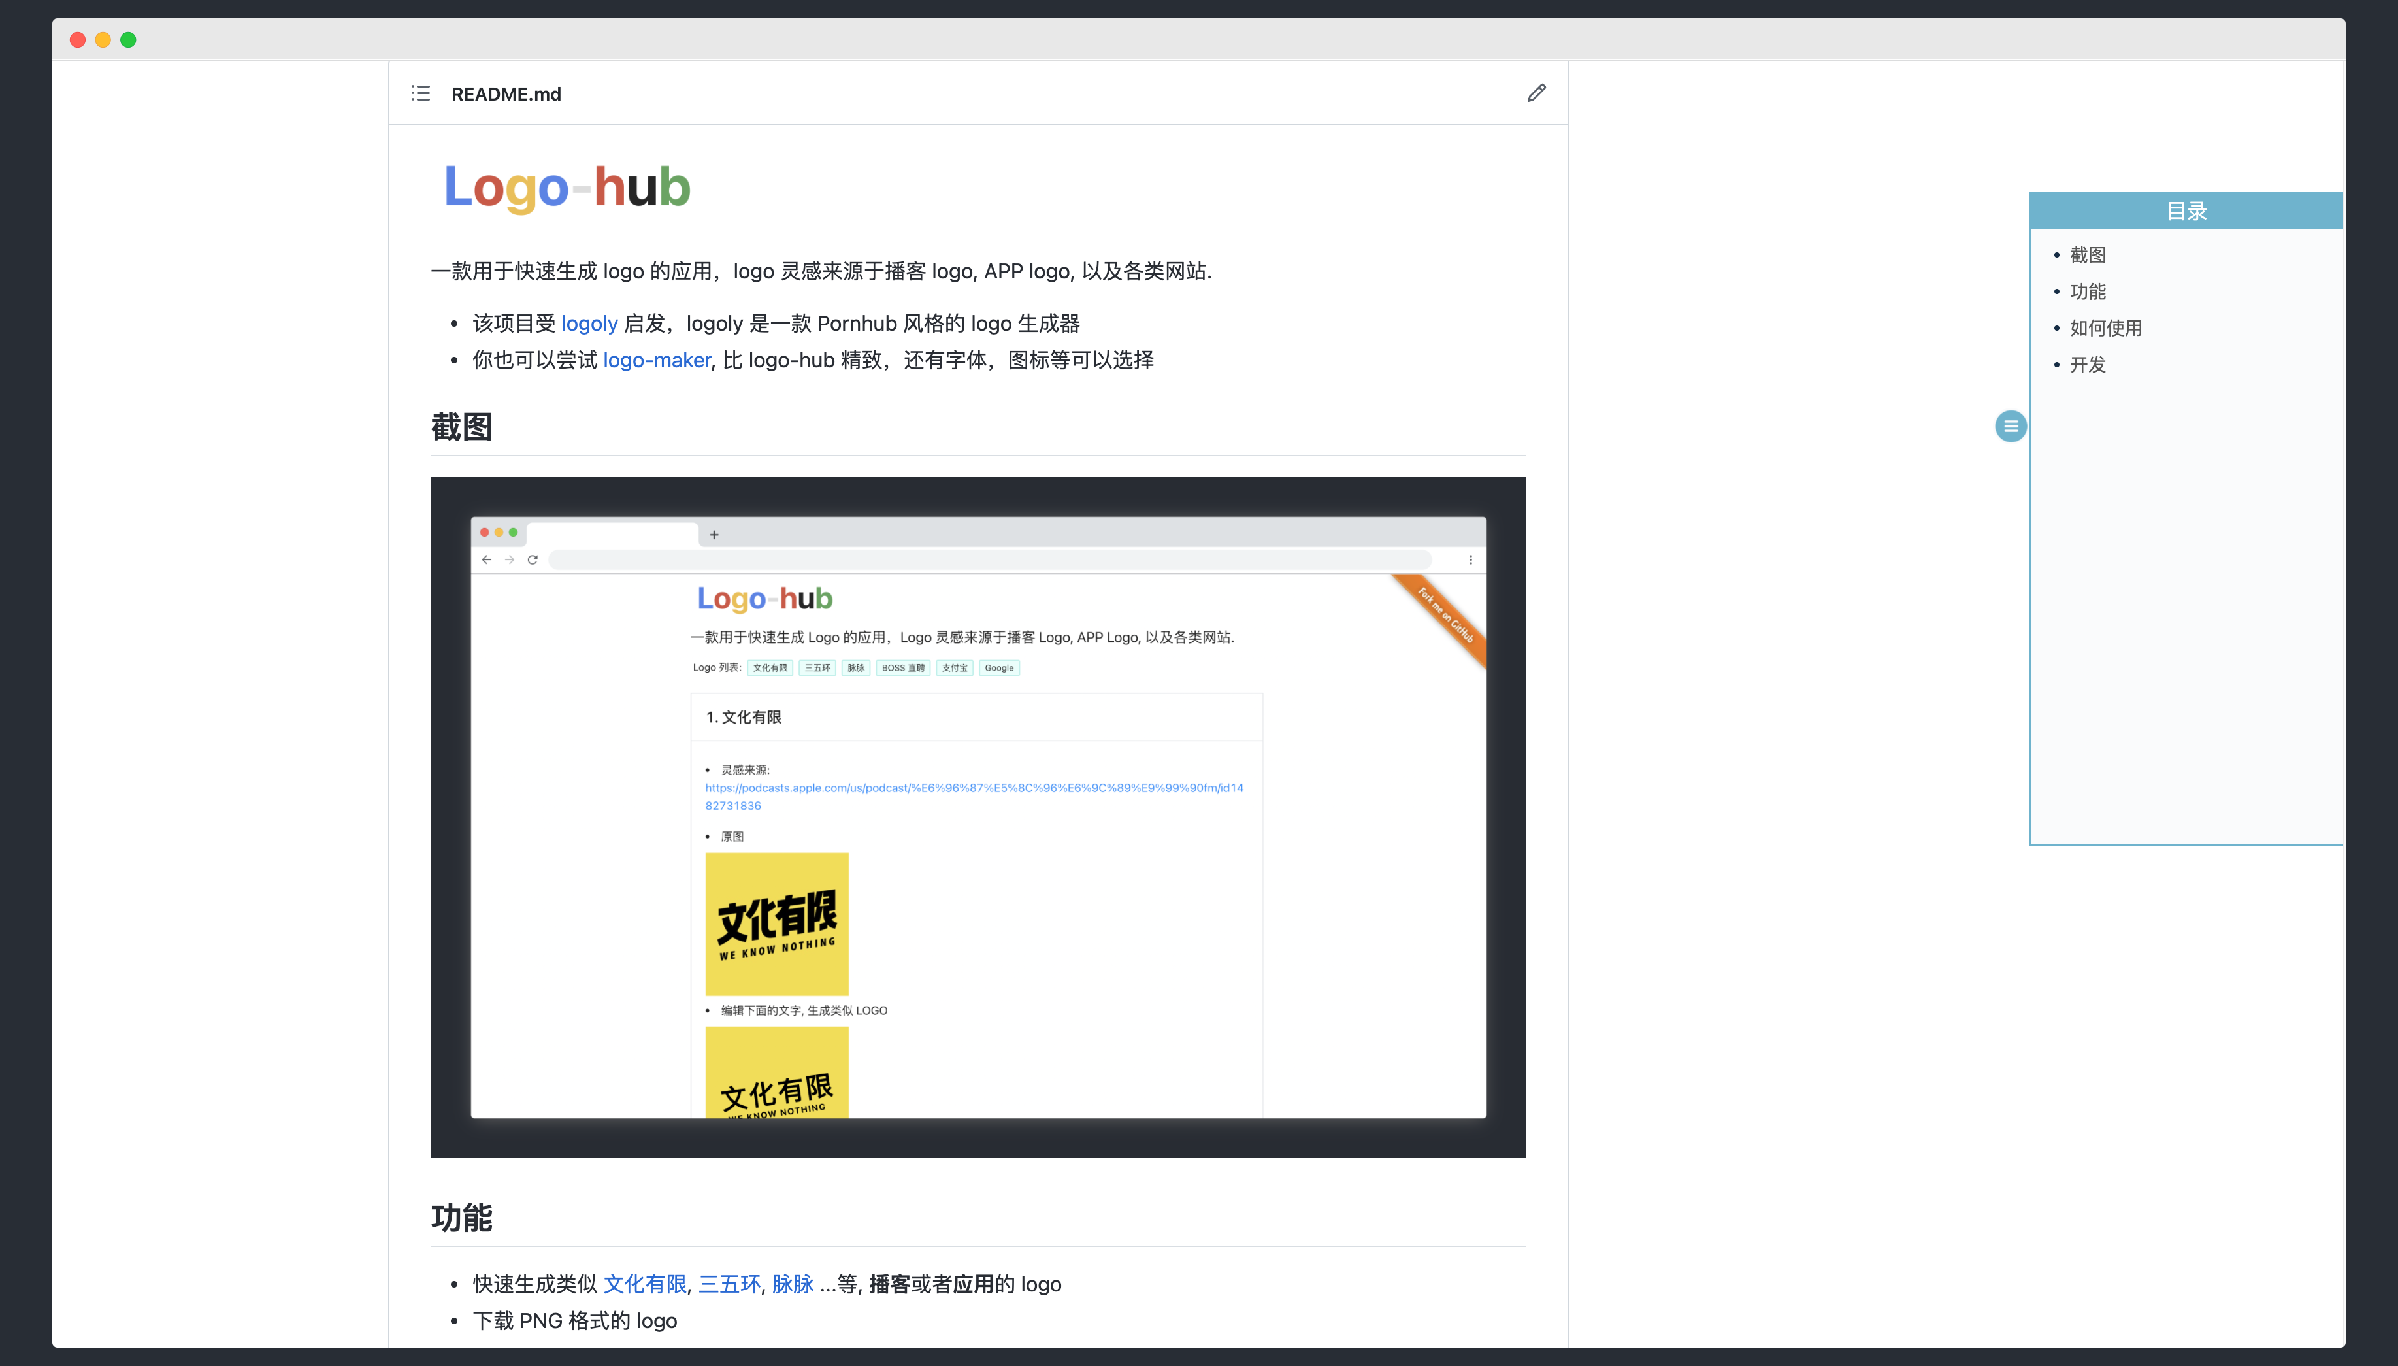2398x1366 pixels.
Task: Click the large Logo-hub screenshot image
Action: coord(978,817)
